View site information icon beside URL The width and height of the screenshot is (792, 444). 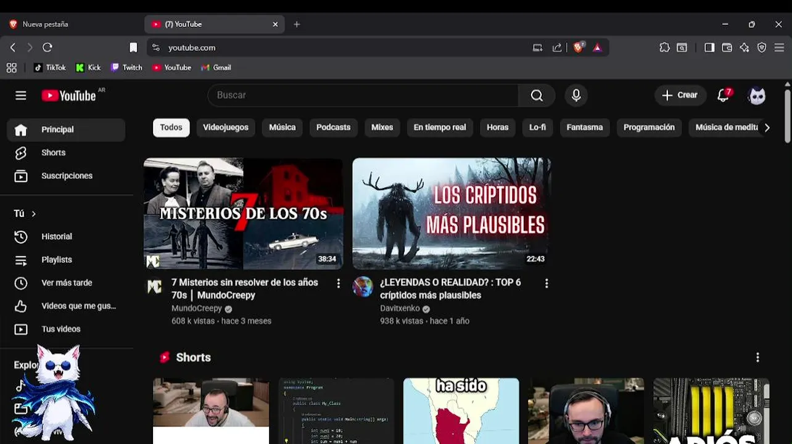click(x=155, y=47)
